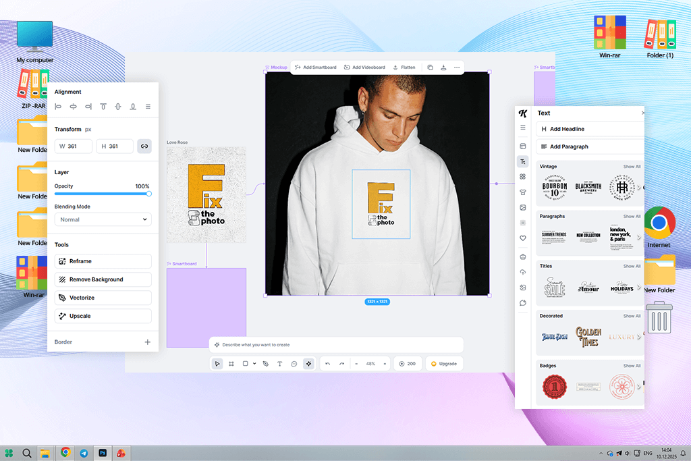The width and height of the screenshot is (691, 461).
Task: Align vertical centers icon
Action: click(118, 106)
